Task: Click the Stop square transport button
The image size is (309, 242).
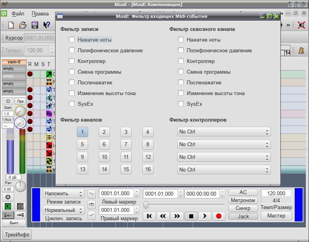Action: coord(191,216)
